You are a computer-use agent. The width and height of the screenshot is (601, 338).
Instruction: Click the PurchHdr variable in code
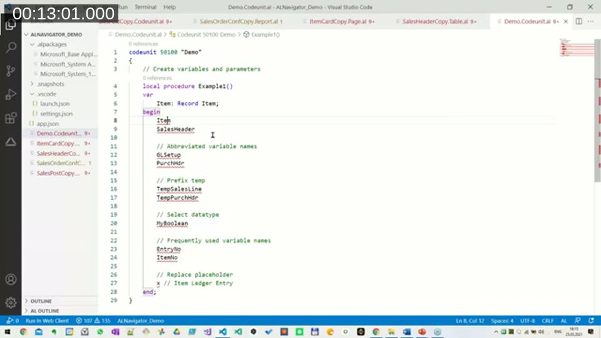(x=170, y=163)
